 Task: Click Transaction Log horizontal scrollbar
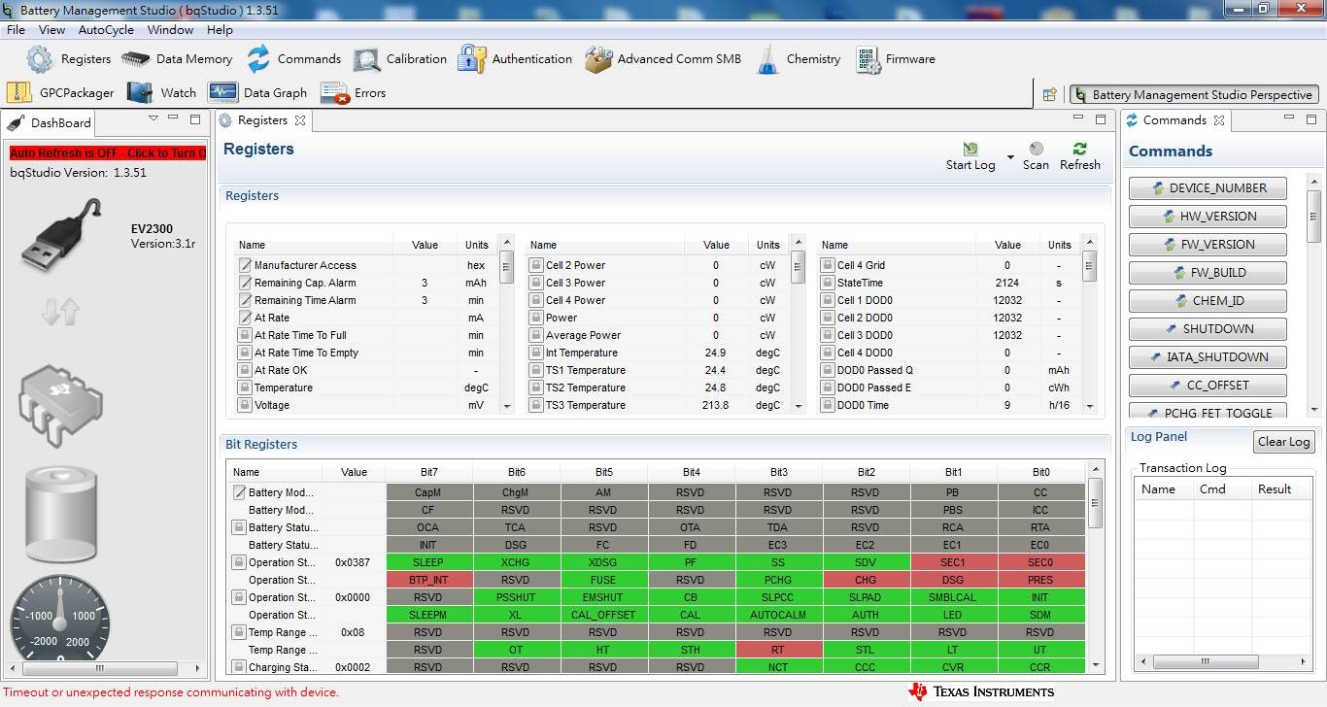click(x=1224, y=662)
